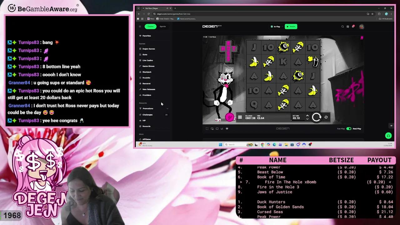Viewport: 400px width, 225px height.
Task: Click the DEGEN beta logo
Action: pyautogui.click(x=212, y=27)
